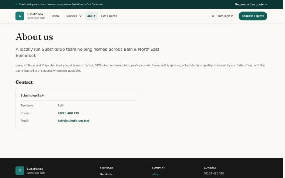Call the 01225 480 210 phone link in card
This screenshot has width=285, height=178.
(68, 113)
